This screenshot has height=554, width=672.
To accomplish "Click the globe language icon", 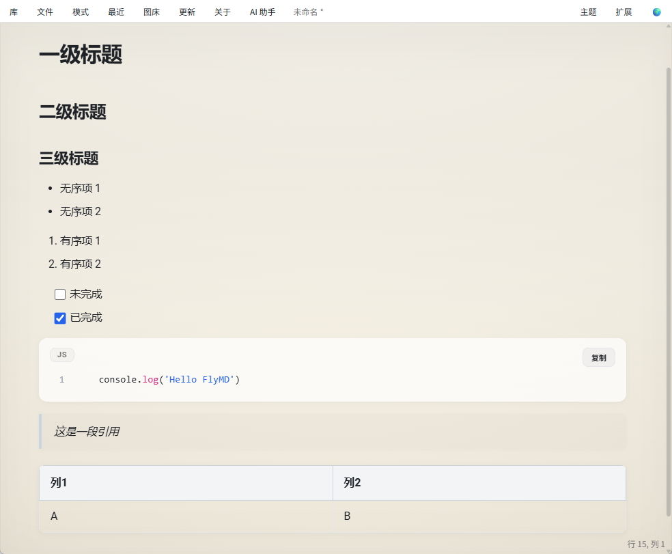I will coord(656,12).
